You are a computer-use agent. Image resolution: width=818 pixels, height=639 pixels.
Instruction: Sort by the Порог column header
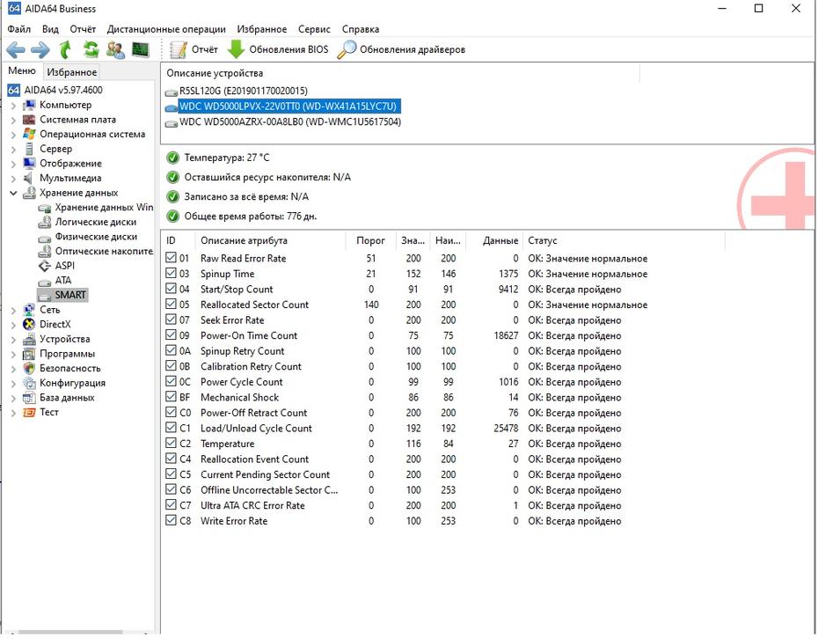tap(370, 240)
